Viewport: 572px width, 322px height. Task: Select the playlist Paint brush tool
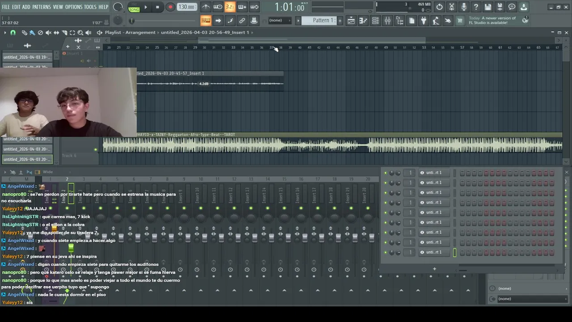pos(32,33)
